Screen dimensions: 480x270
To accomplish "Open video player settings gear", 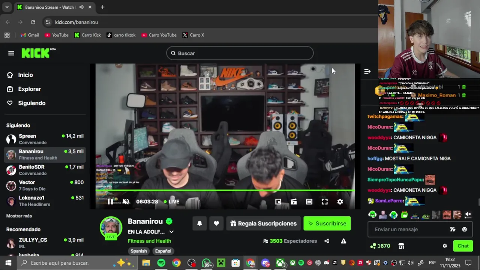I will (340, 202).
